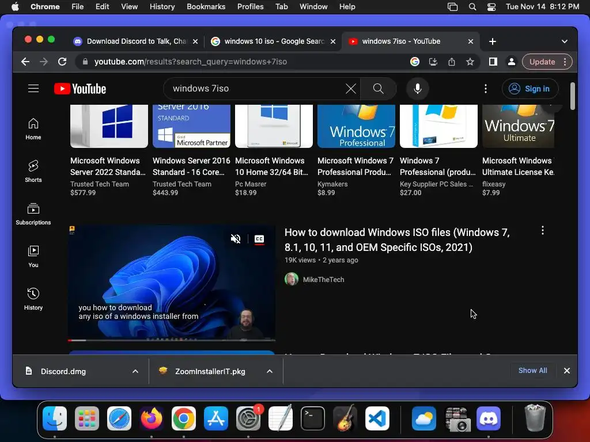Expand options for Discord.dmg download
Viewport: 590px width, 442px height.
click(x=135, y=371)
